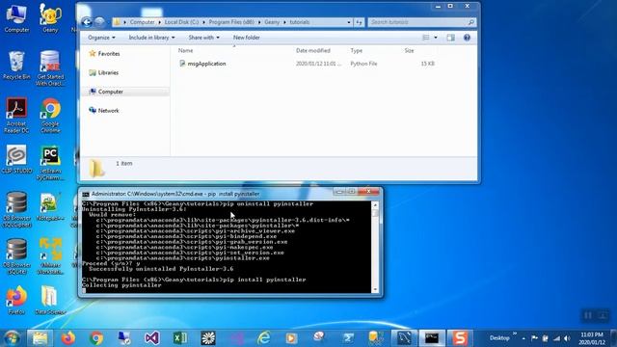Open Internet Explorer from the taskbar

coord(263,338)
